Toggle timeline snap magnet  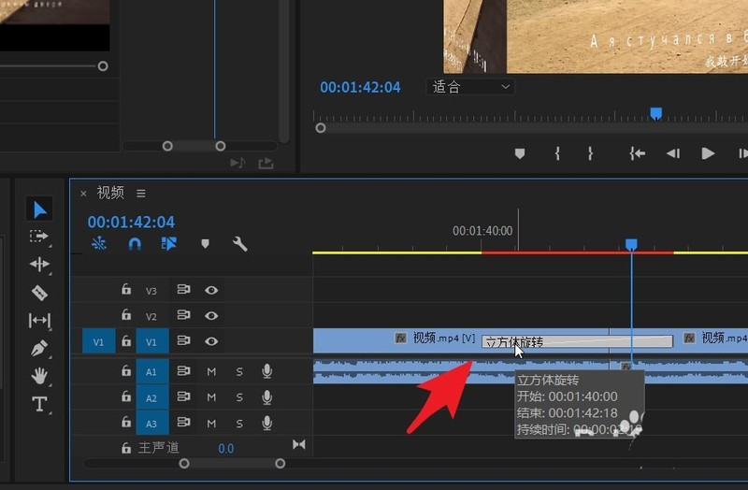[135, 244]
